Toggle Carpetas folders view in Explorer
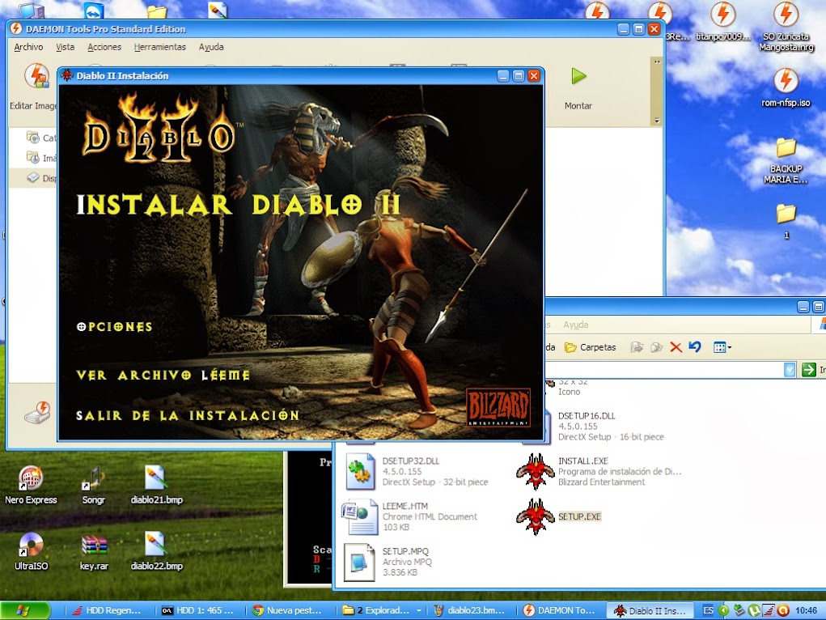826x620 pixels. coord(590,347)
